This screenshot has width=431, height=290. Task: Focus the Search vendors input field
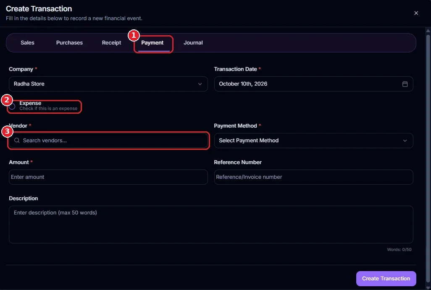(x=108, y=140)
